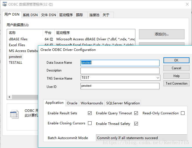Toggle Enable Result Sets checkbox
The height and width of the screenshot is (148, 192).
[90, 113]
